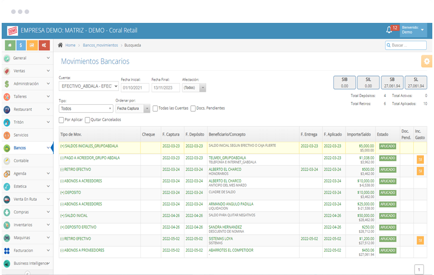Click the Compras download icon
The width and height of the screenshot is (434, 275).
coord(7,213)
